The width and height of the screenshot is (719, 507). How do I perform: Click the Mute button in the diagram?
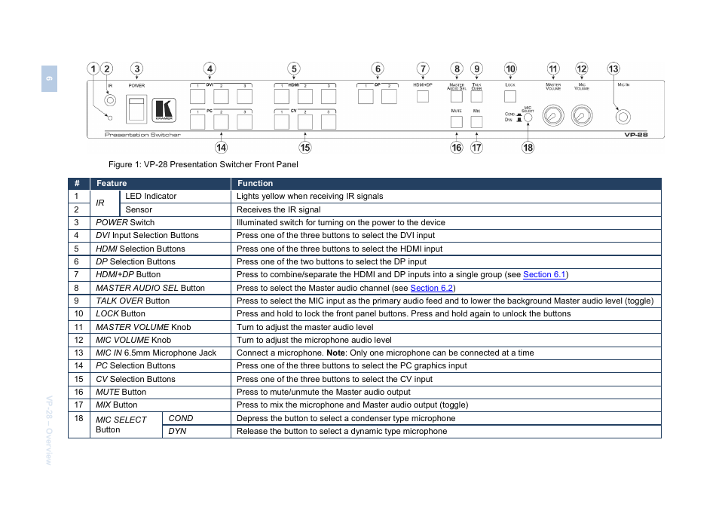pyautogui.click(x=456, y=122)
